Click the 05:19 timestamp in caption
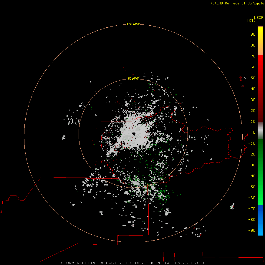The width and height of the screenshot is (265, 265). point(197,263)
